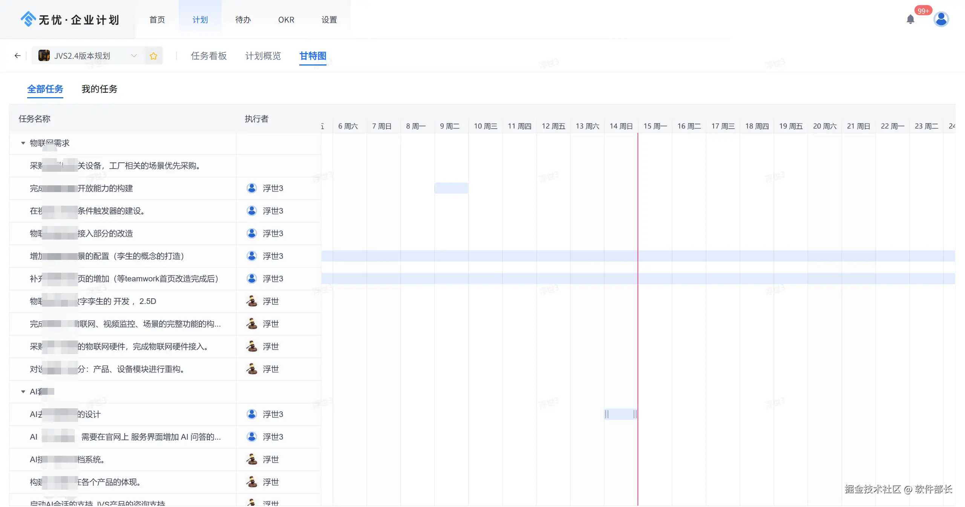Open the JVS2.4版本规划 project dropdown
965x507 pixels.
coord(133,56)
